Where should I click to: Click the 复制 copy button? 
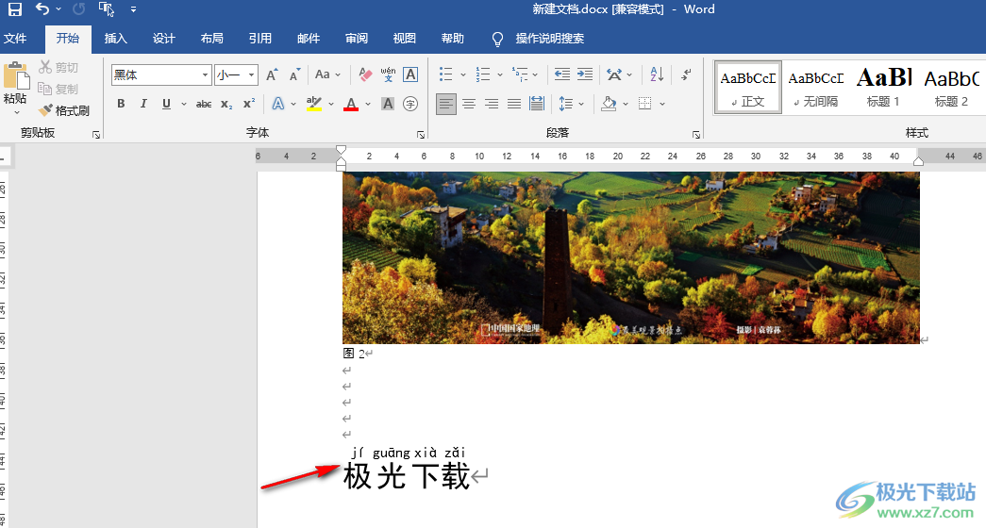(58, 89)
